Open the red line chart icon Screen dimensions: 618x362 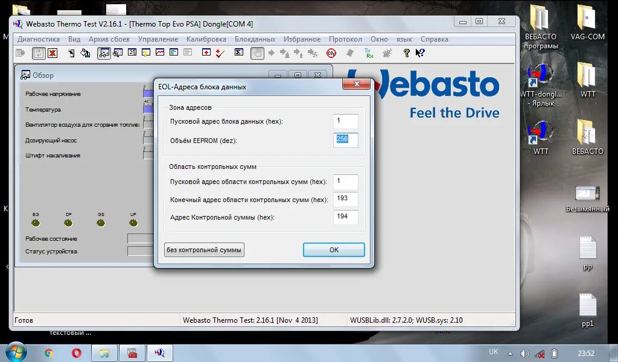pos(159,52)
